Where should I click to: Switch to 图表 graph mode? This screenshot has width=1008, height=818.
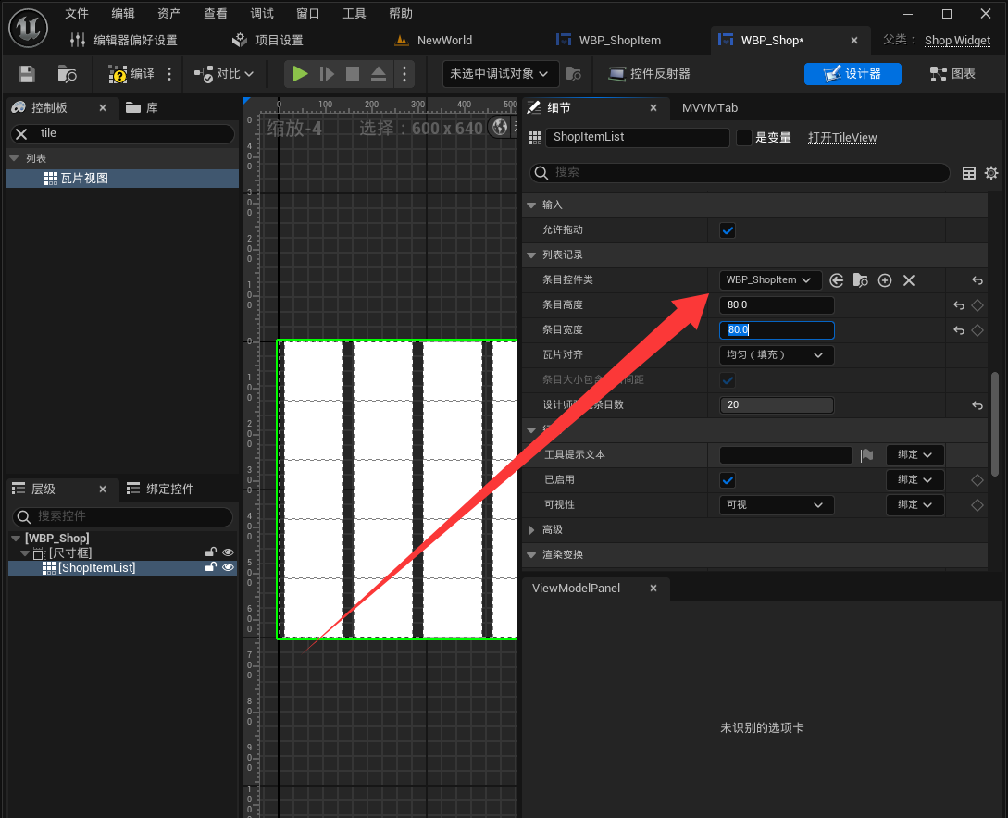(952, 74)
